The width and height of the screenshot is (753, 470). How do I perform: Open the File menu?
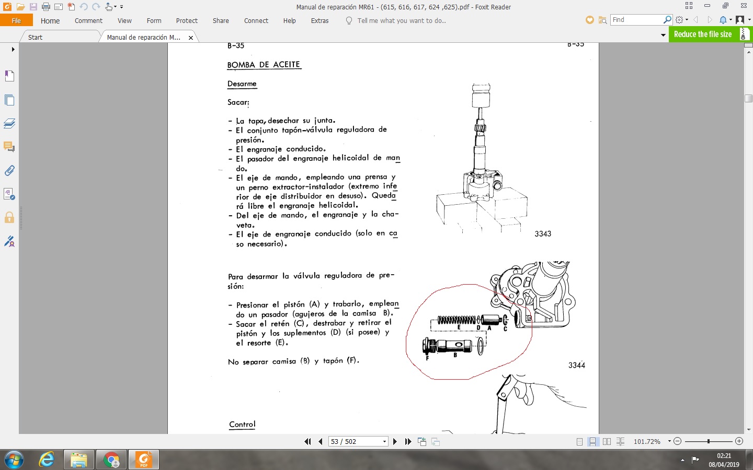tap(16, 20)
